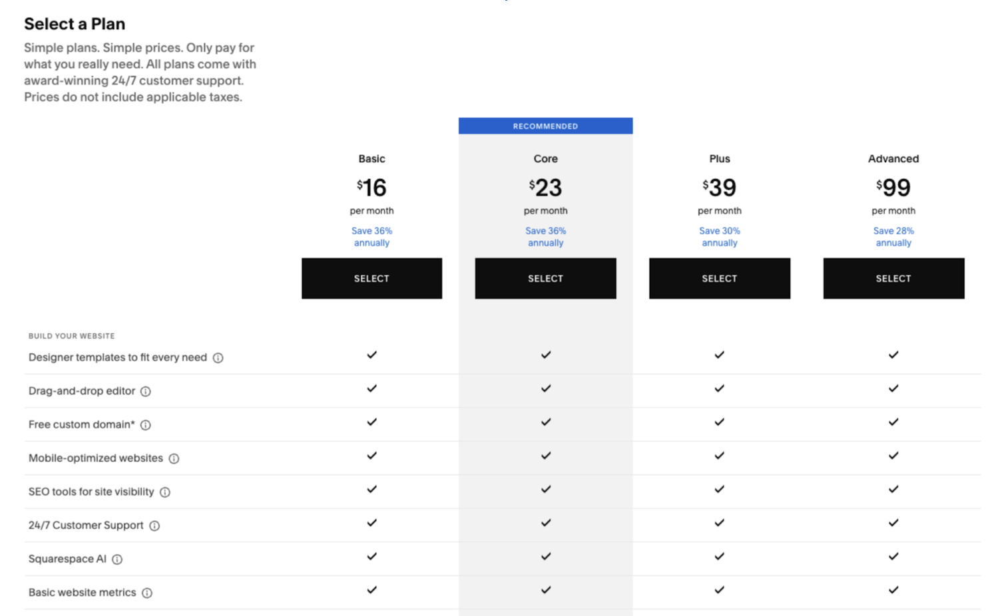Click the Core plan heading
The height and width of the screenshot is (616, 1008).
(x=545, y=158)
